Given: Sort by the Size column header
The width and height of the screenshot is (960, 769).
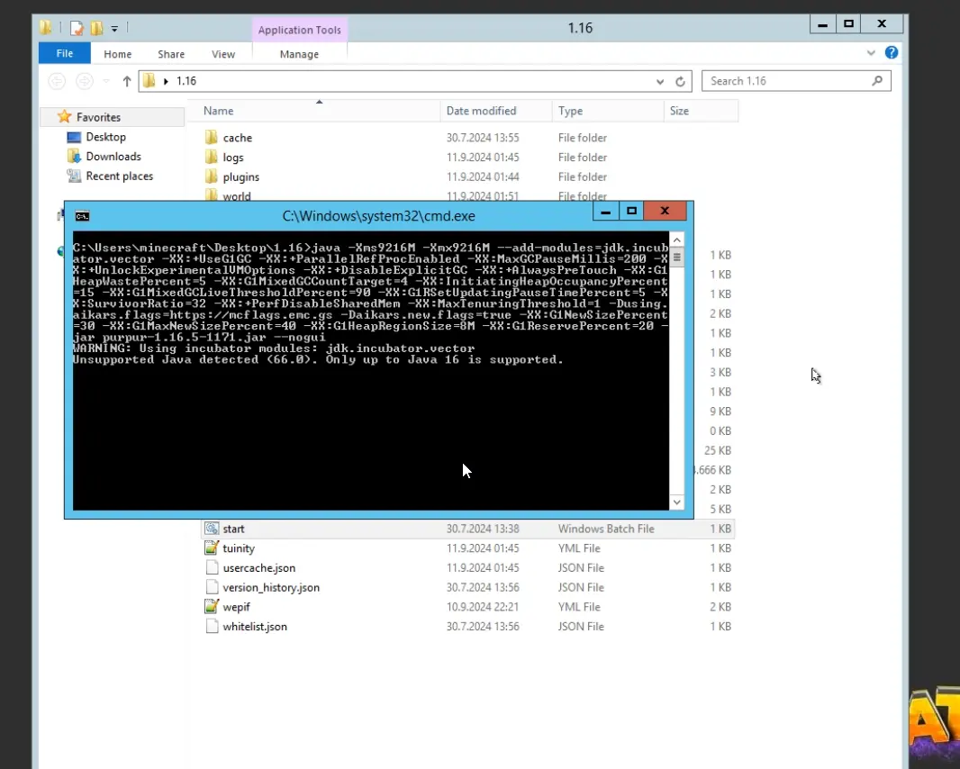Looking at the screenshot, I should click(x=701, y=111).
